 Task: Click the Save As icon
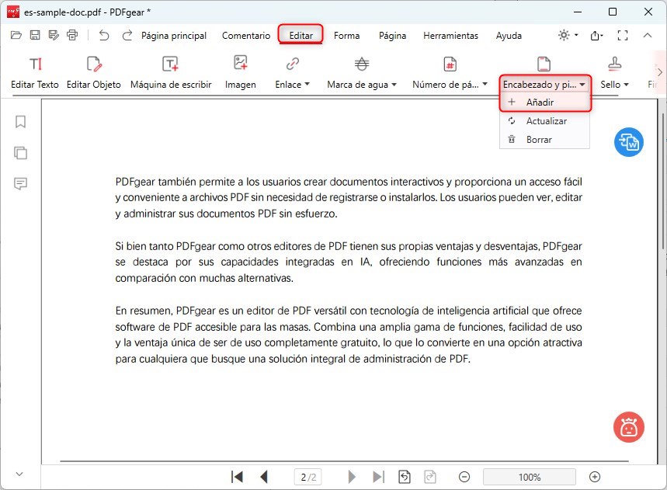(54, 35)
